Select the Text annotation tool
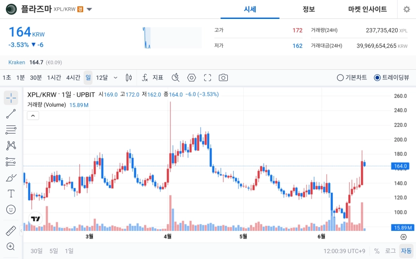416x259 pixels. click(x=11, y=194)
